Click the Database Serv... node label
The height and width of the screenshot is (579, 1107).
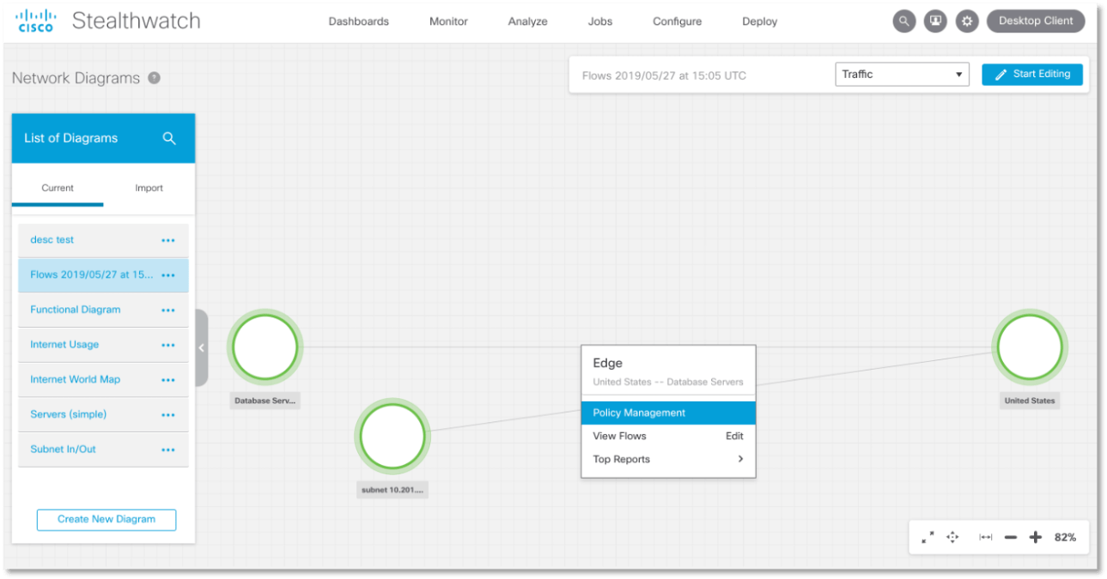(265, 401)
